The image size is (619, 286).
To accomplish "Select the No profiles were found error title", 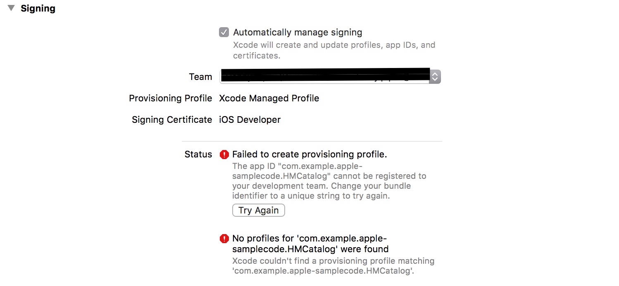I will 310,244.
